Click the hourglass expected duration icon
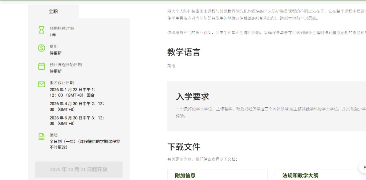 (41, 30)
